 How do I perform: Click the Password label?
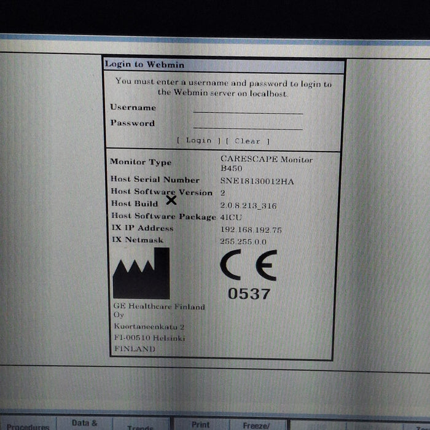[133, 123]
